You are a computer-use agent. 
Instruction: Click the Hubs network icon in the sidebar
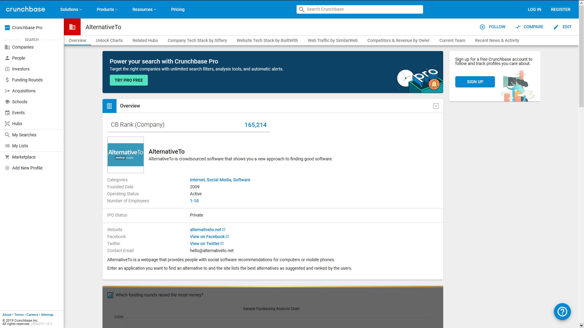coord(7,124)
